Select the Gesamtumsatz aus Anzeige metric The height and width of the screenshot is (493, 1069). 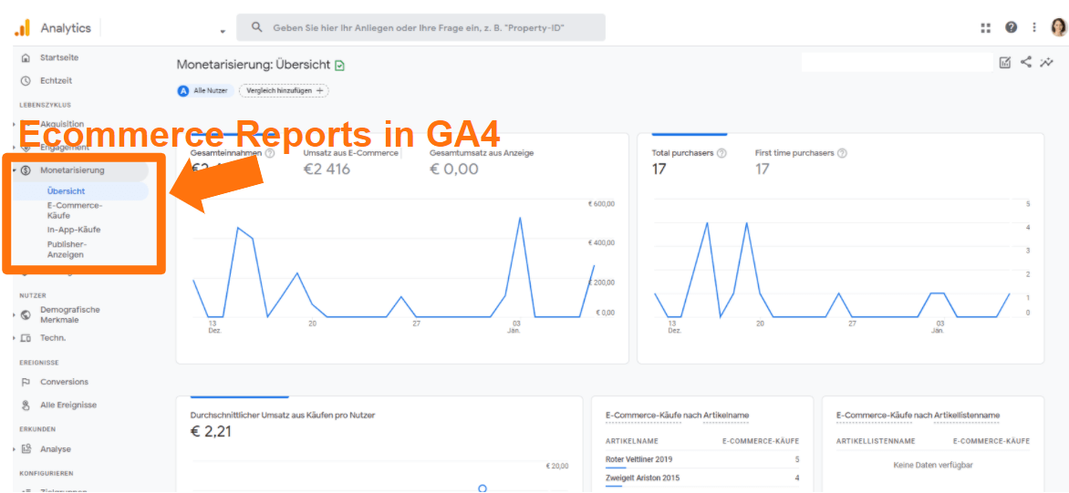[x=482, y=153]
